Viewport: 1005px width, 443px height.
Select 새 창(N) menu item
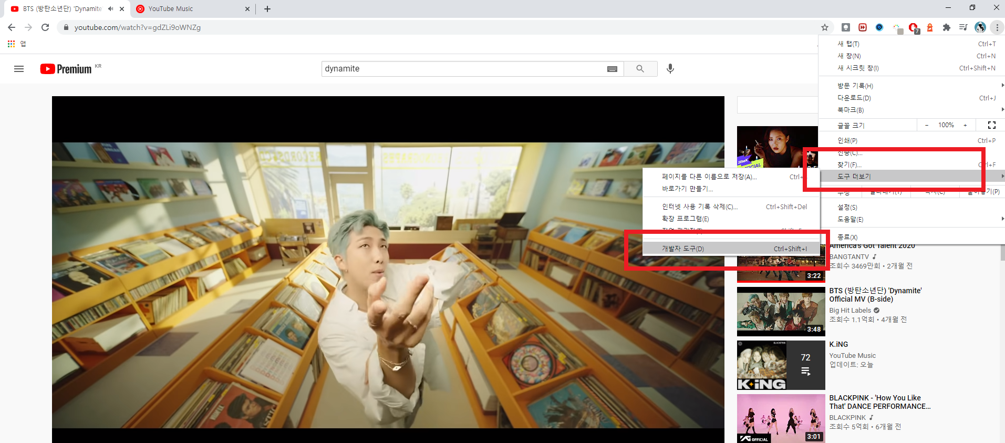[911, 56]
